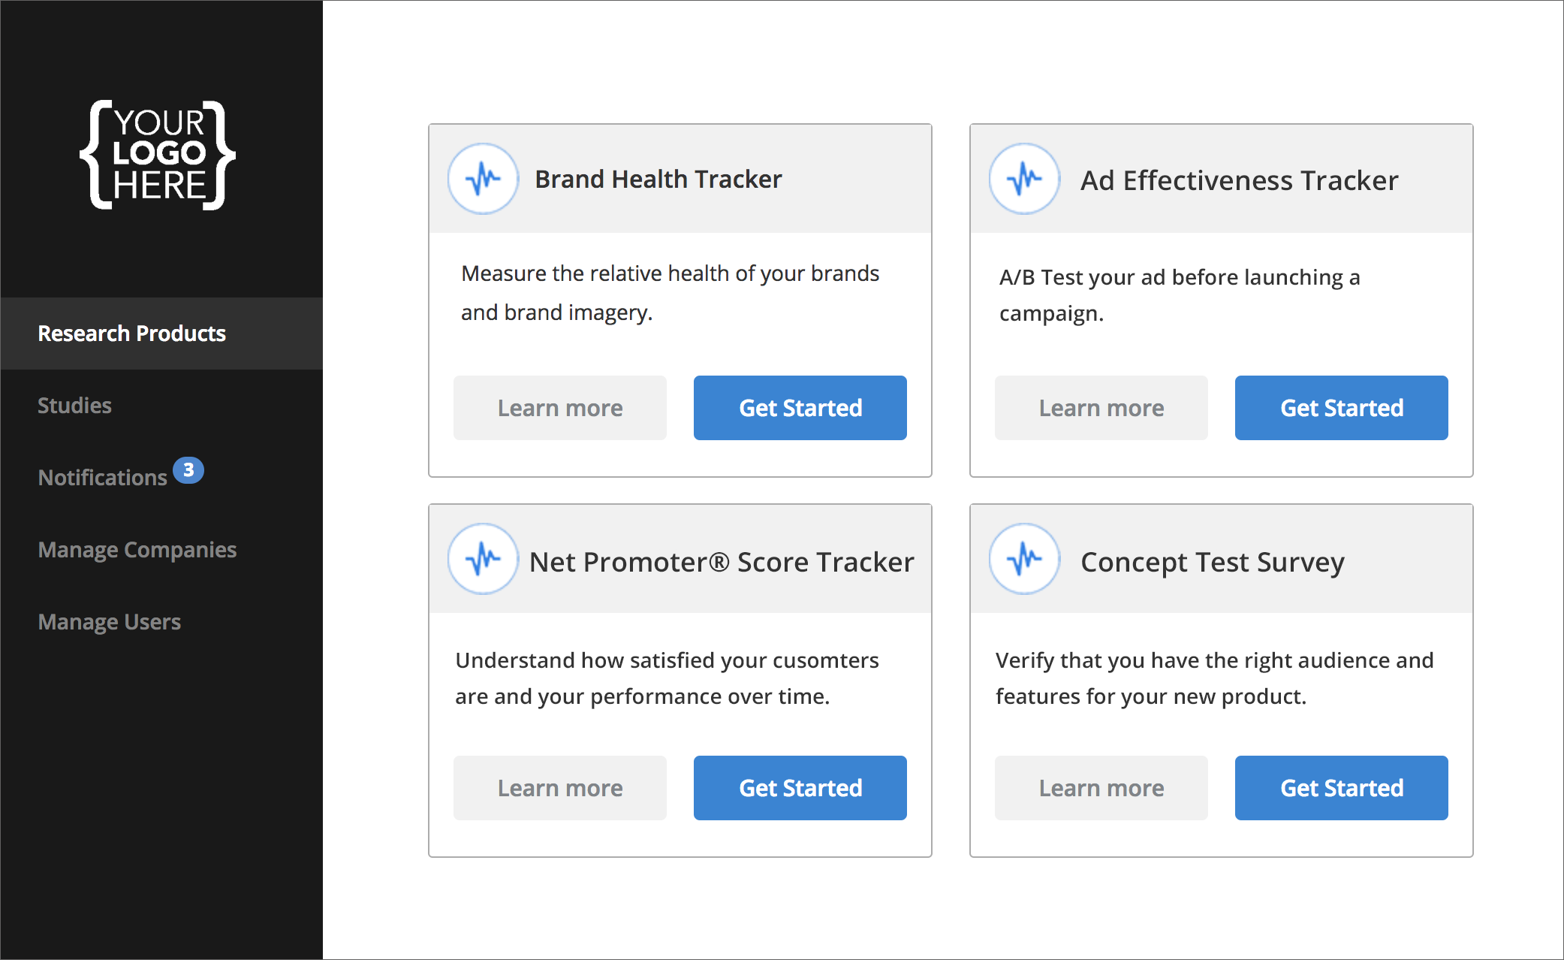Click the Concept Test Survey card title
The height and width of the screenshot is (960, 1564).
(1212, 562)
